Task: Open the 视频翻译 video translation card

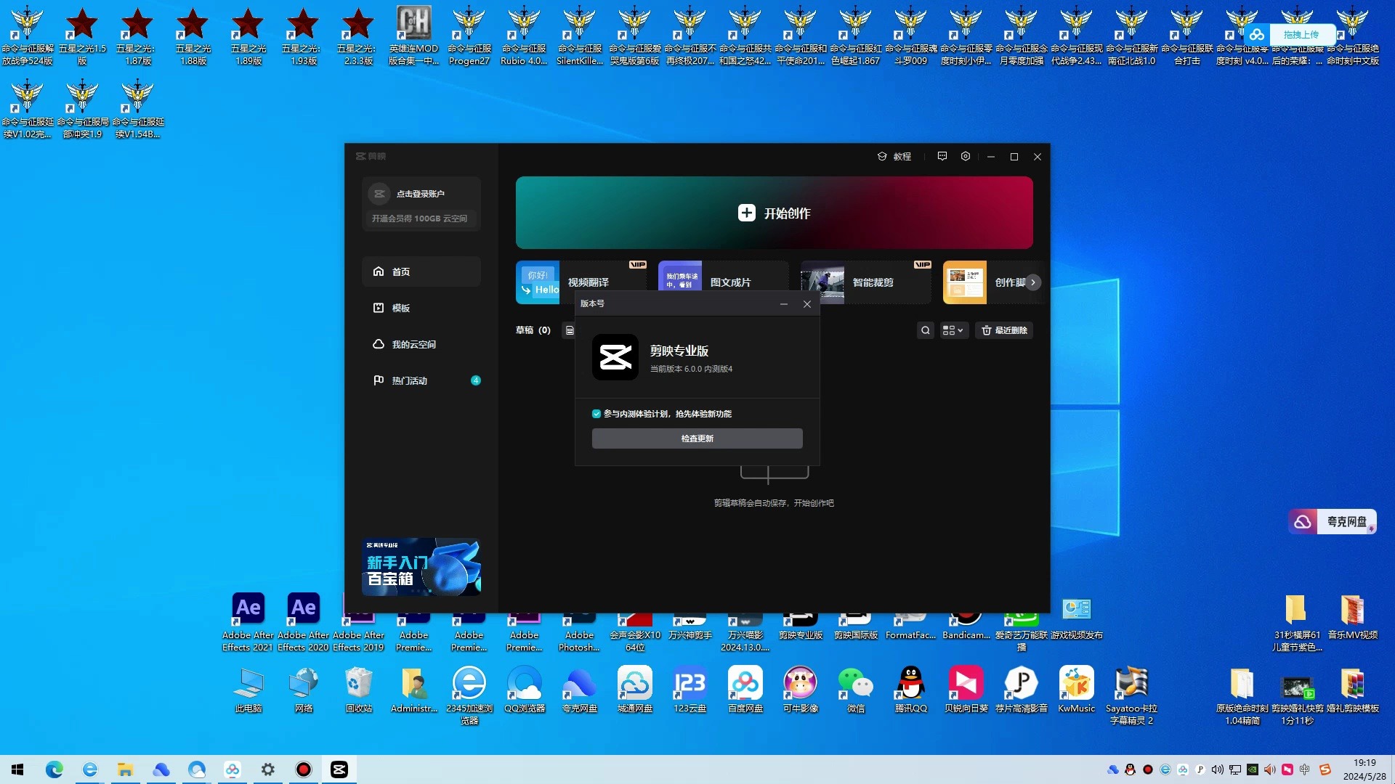Action: [x=581, y=282]
